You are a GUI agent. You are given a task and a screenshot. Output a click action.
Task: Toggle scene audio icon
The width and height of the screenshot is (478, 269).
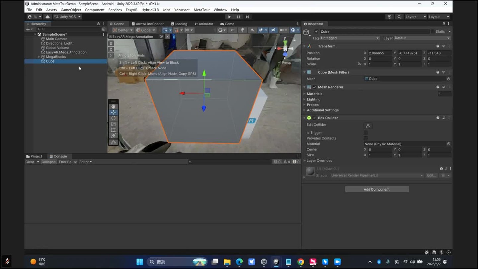tap(252, 30)
